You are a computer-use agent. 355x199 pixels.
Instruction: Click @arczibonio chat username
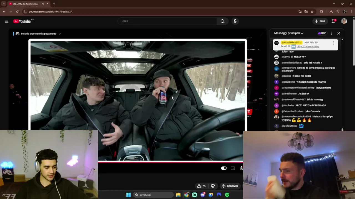coord(288,82)
